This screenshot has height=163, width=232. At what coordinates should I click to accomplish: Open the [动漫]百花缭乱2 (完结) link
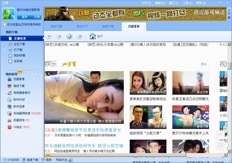(190, 45)
